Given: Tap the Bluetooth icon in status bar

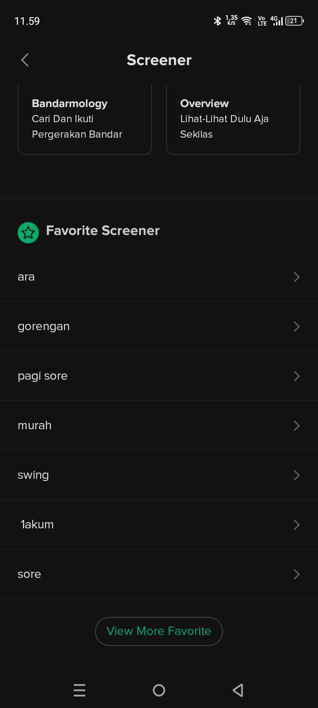Looking at the screenshot, I should tap(217, 21).
